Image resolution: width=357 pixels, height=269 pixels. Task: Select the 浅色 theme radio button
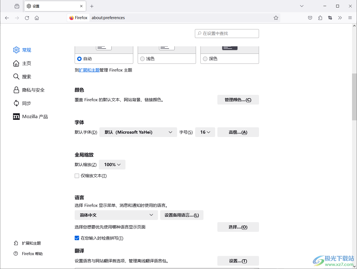click(142, 59)
